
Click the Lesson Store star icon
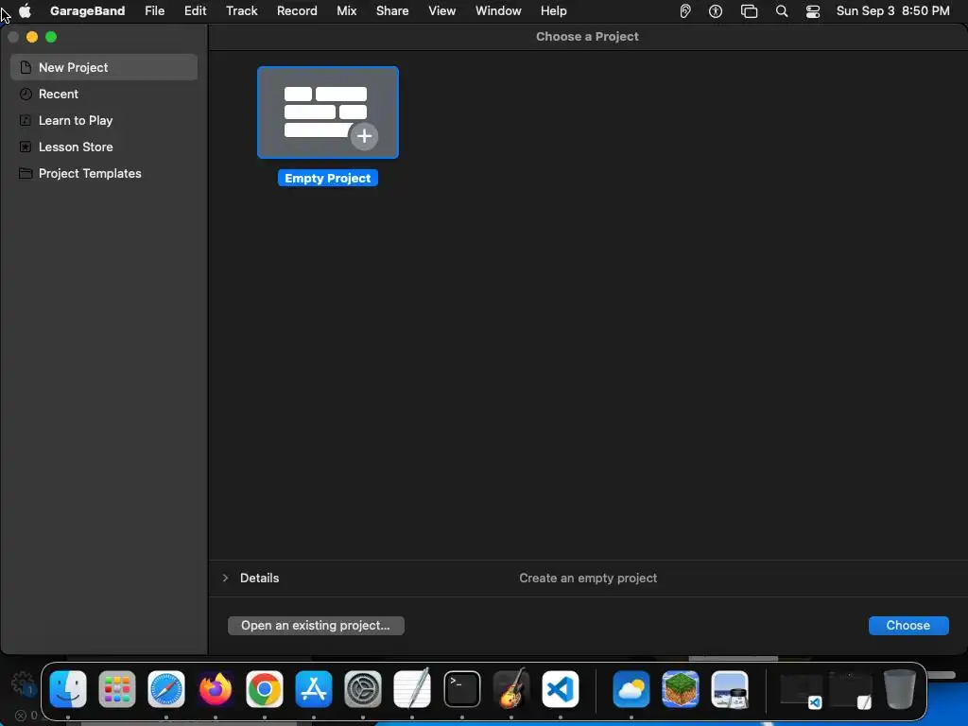(26, 147)
